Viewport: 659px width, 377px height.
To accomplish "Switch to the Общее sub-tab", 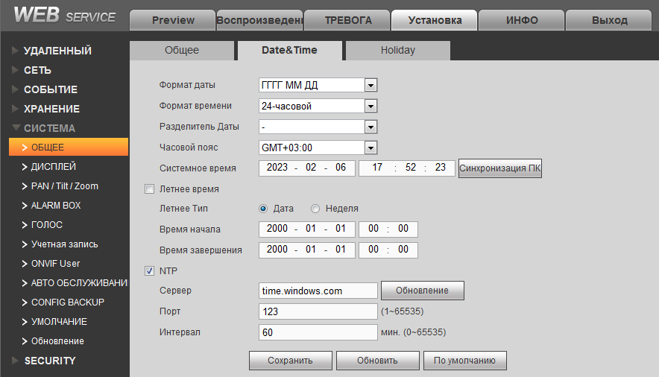I will (x=182, y=51).
